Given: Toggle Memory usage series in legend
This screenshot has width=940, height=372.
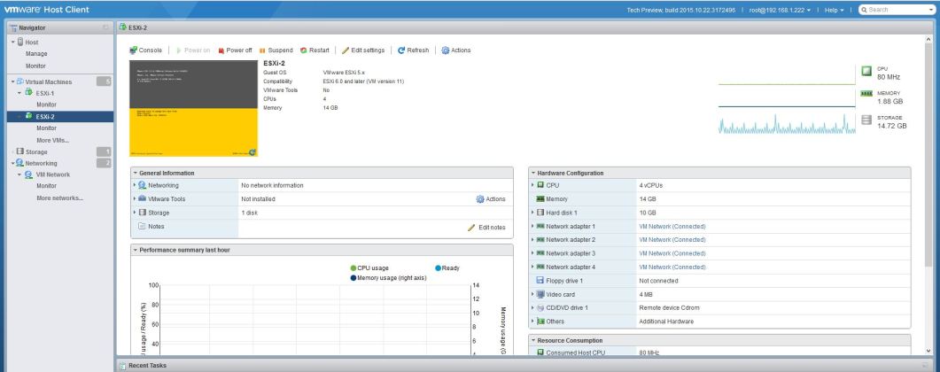Looking at the screenshot, I should pos(388,278).
